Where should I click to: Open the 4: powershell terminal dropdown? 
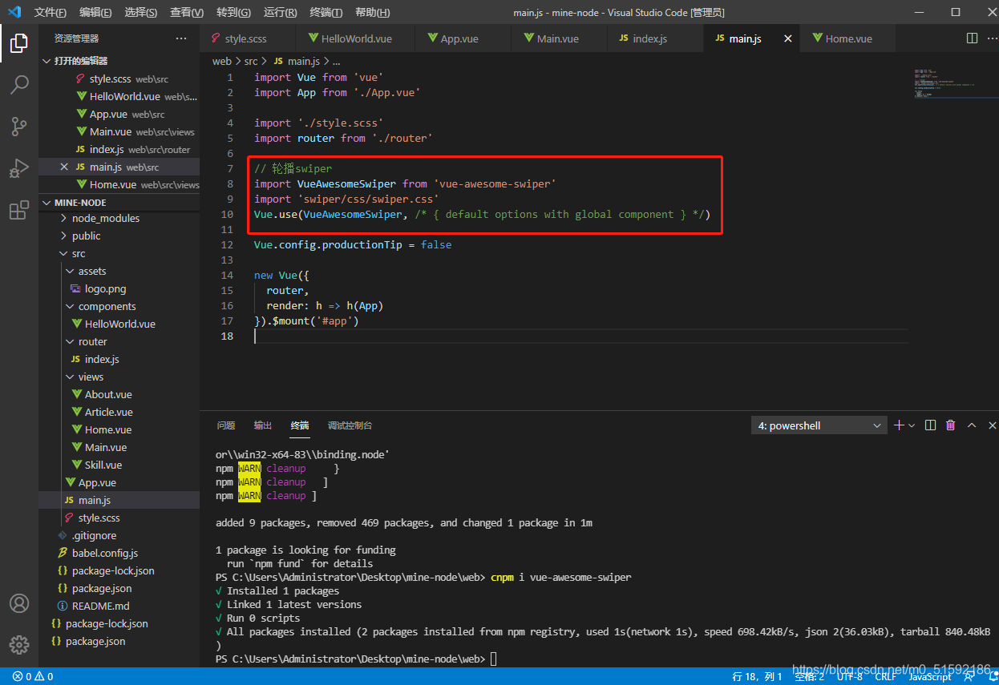coord(819,425)
